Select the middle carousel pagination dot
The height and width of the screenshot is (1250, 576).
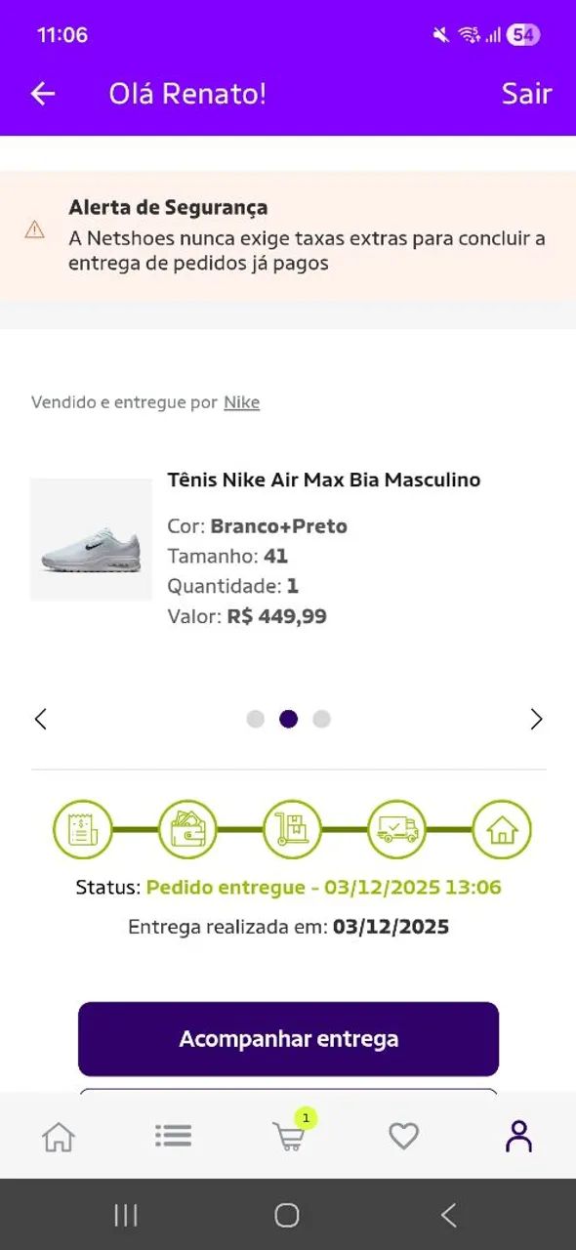(288, 718)
